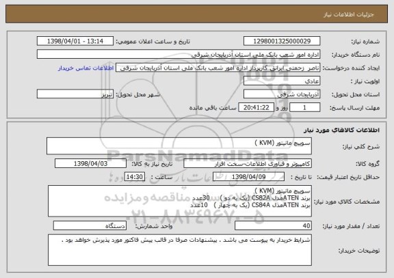Click the spec line ATEN CS82A 30 عدد

click(x=251, y=197)
